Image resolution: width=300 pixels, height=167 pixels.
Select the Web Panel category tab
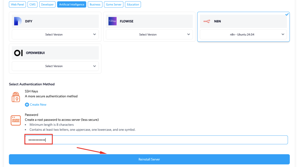click(x=17, y=4)
